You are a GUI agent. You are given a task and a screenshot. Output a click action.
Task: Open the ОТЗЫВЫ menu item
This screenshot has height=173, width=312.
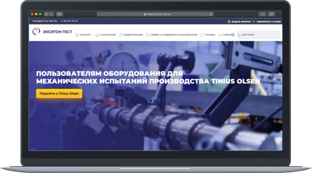pos(210,35)
